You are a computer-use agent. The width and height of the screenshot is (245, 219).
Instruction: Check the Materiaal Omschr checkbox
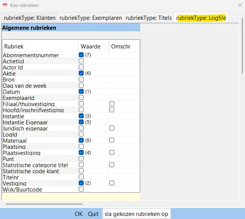click(112, 140)
